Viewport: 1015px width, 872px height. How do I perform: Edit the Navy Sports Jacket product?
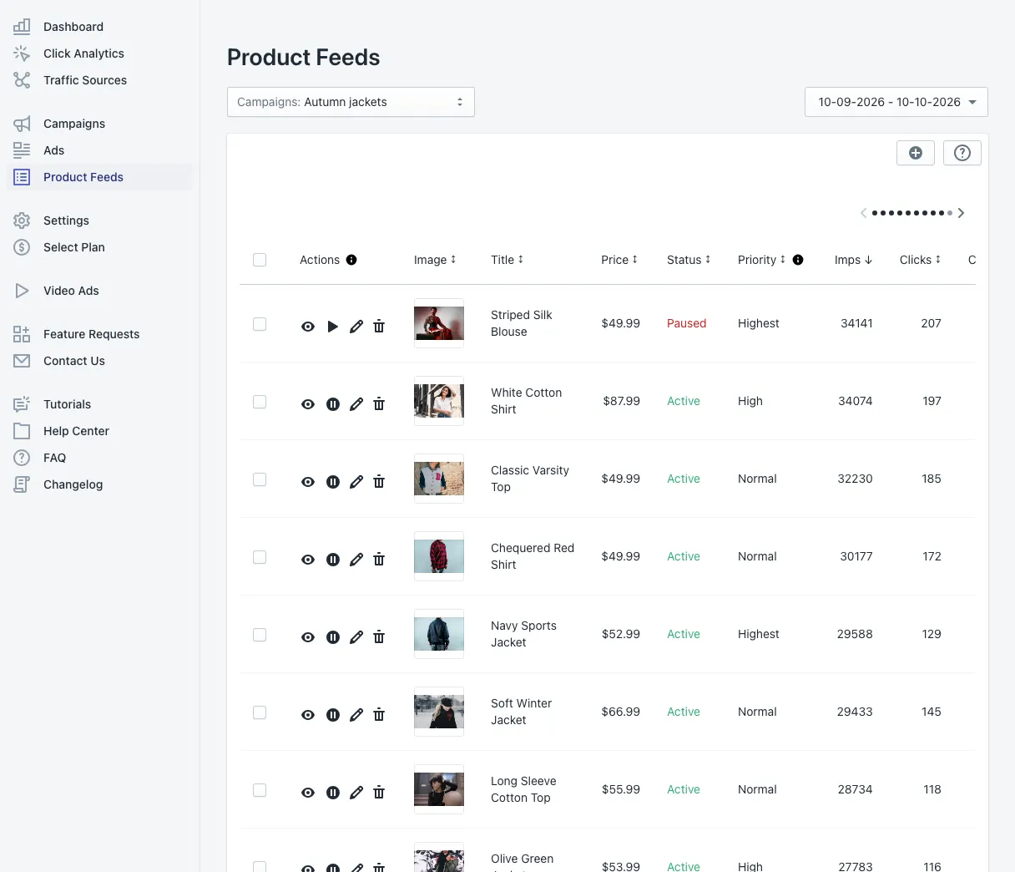(x=356, y=637)
